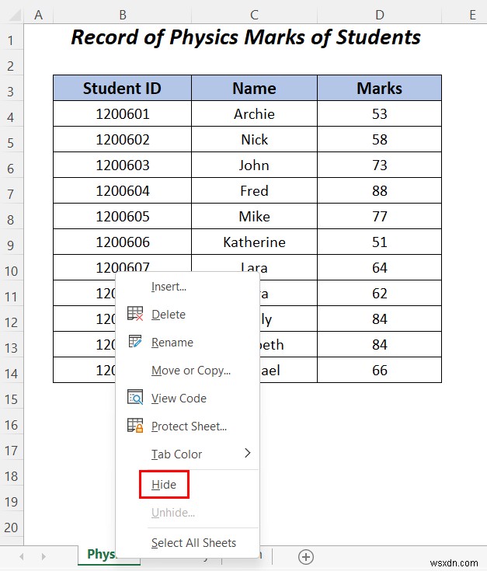Select marks cell 84 in row 12
Viewport: 487px width, 571px height.
click(x=379, y=319)
